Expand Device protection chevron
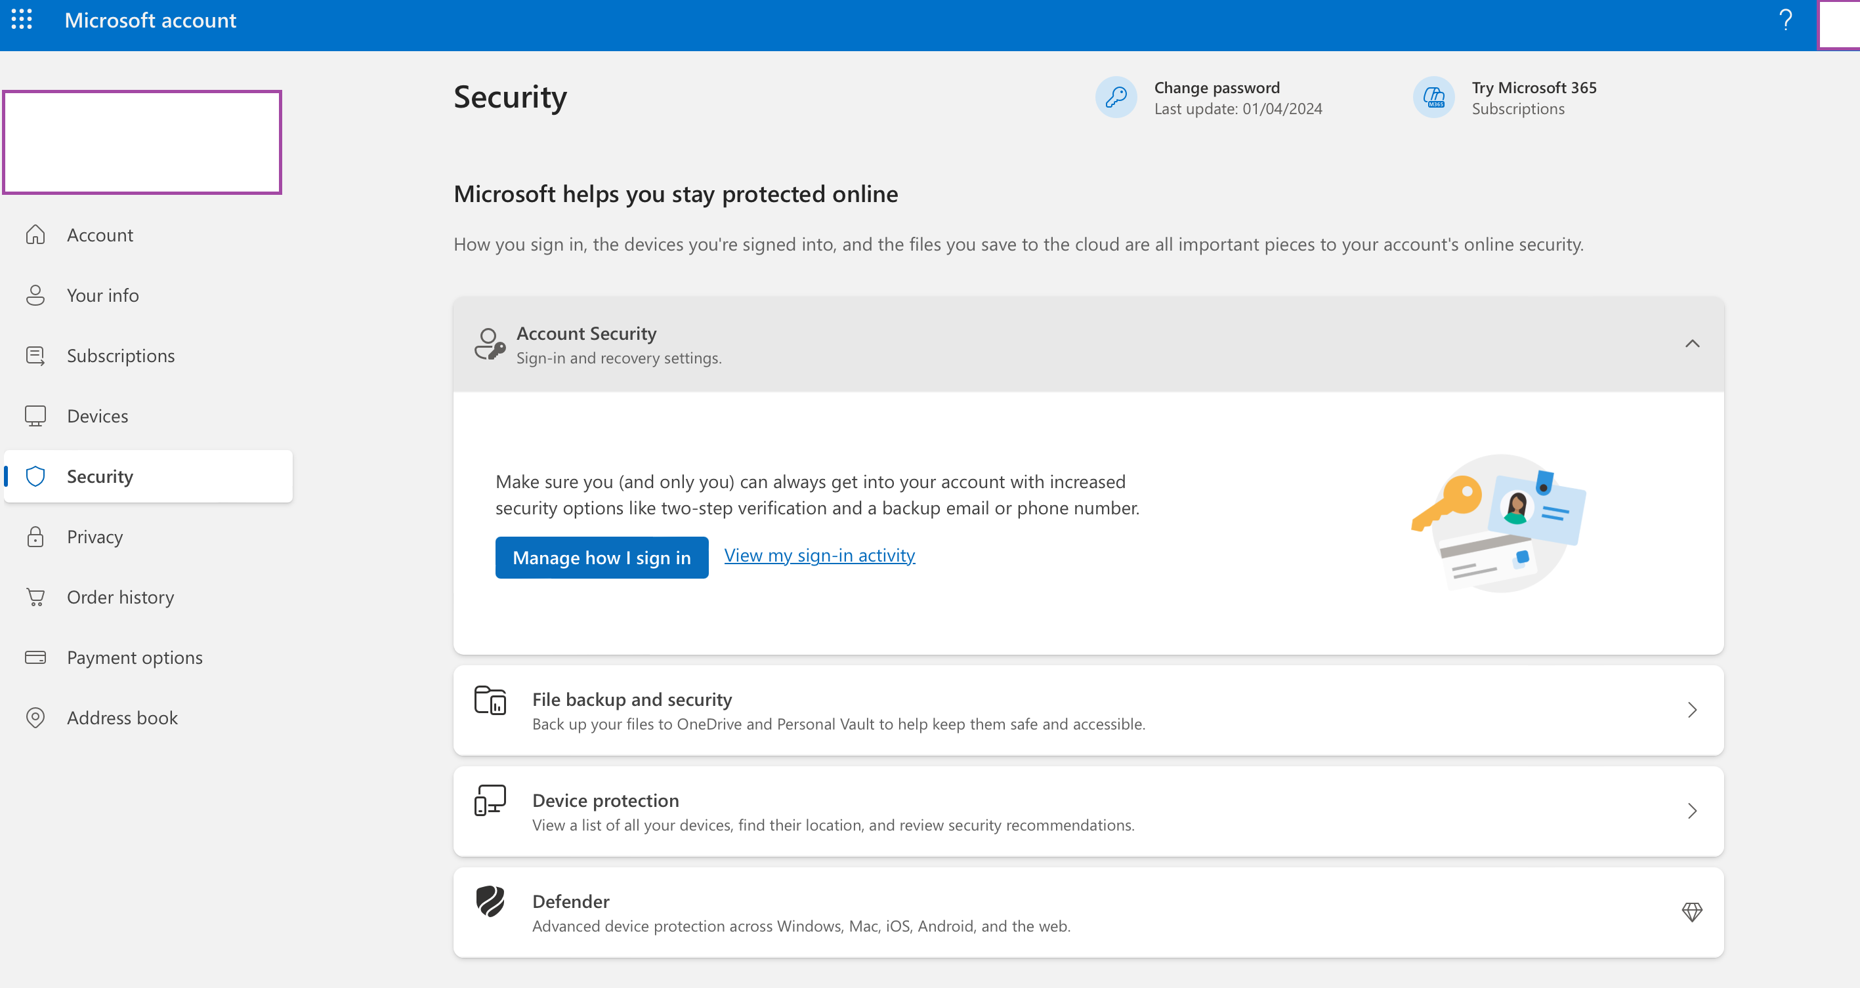1860x988 pixels. [1692, 811]
